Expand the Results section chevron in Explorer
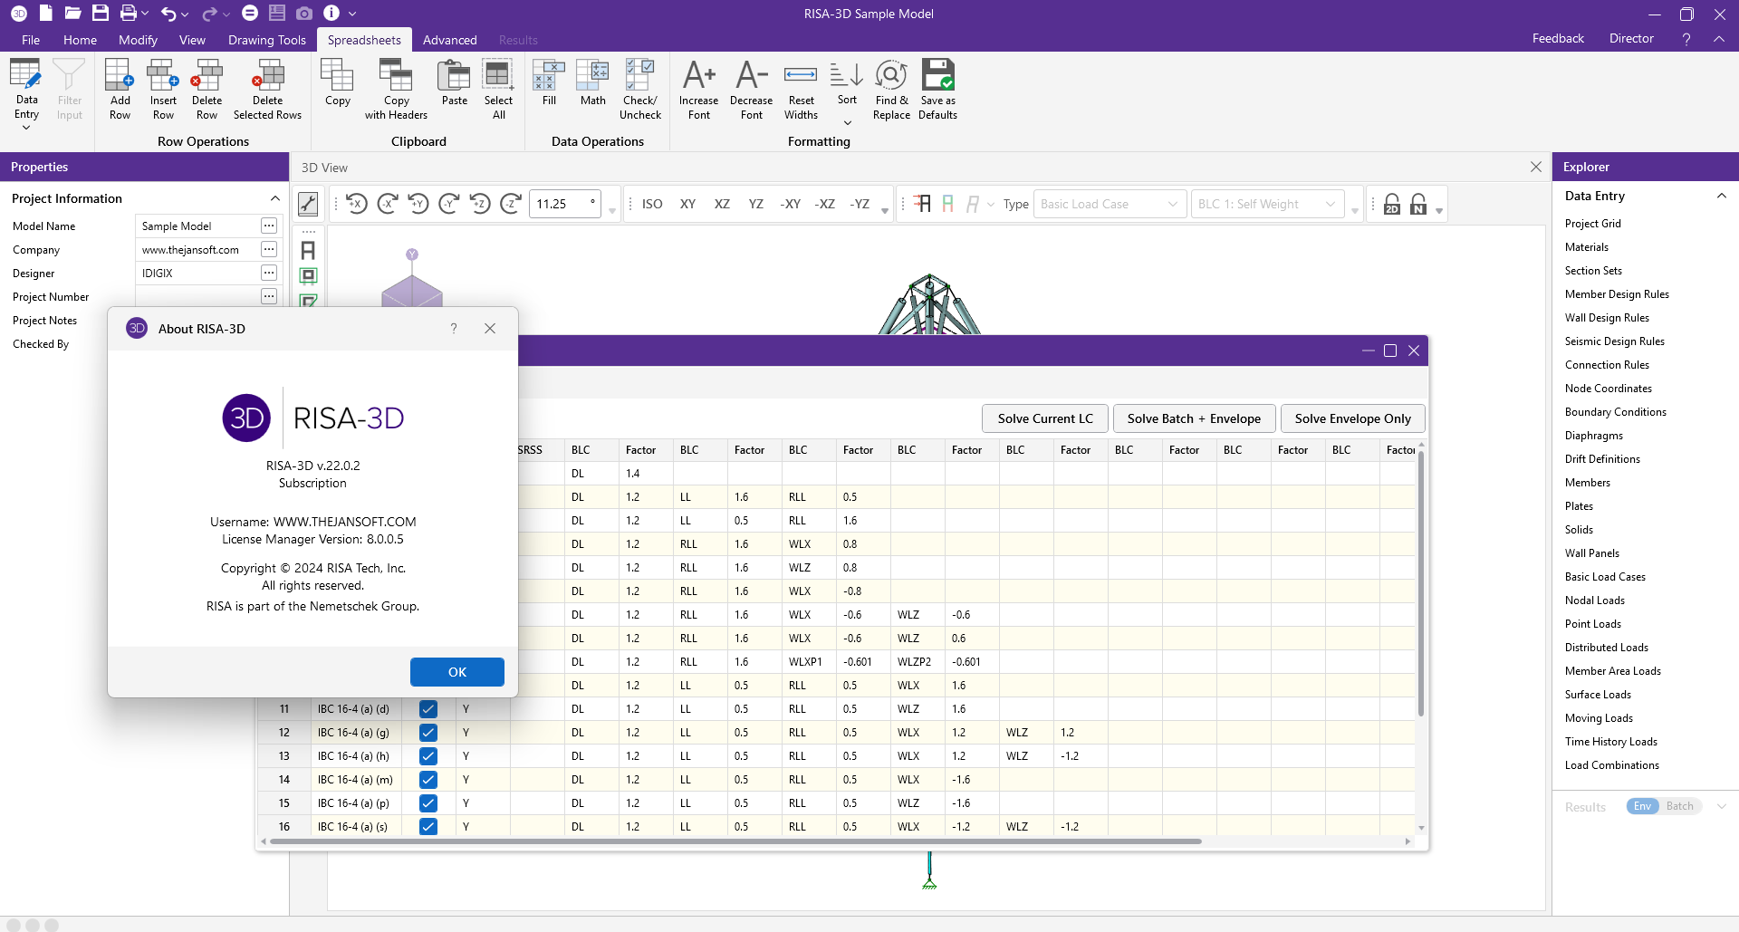The image size is (1739, 932). pyautogui.click(x=1721, y=807)
